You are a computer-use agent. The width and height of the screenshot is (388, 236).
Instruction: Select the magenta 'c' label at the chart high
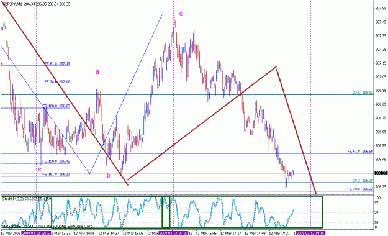(x=181, y=14)
